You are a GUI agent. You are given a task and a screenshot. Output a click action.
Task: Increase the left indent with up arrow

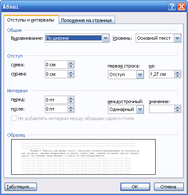pyautogui.click(x=71, y=63)
